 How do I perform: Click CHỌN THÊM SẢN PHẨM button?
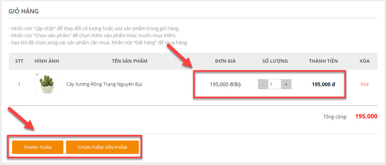coord(102,147)
